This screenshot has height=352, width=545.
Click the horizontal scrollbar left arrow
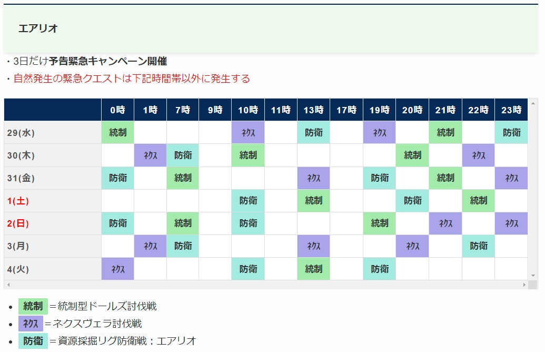[8, 285]
